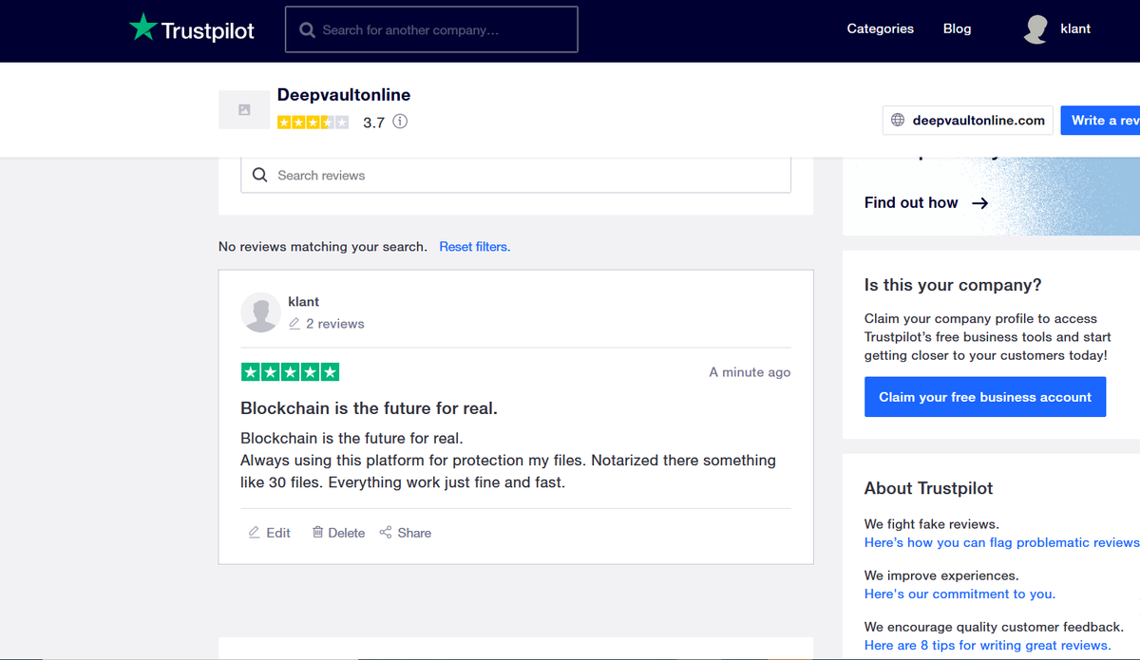The width and height of the screenshot is (1140, 660).
Task: Click the We fight fake reviews. text
Action: [x=932, y=524]
